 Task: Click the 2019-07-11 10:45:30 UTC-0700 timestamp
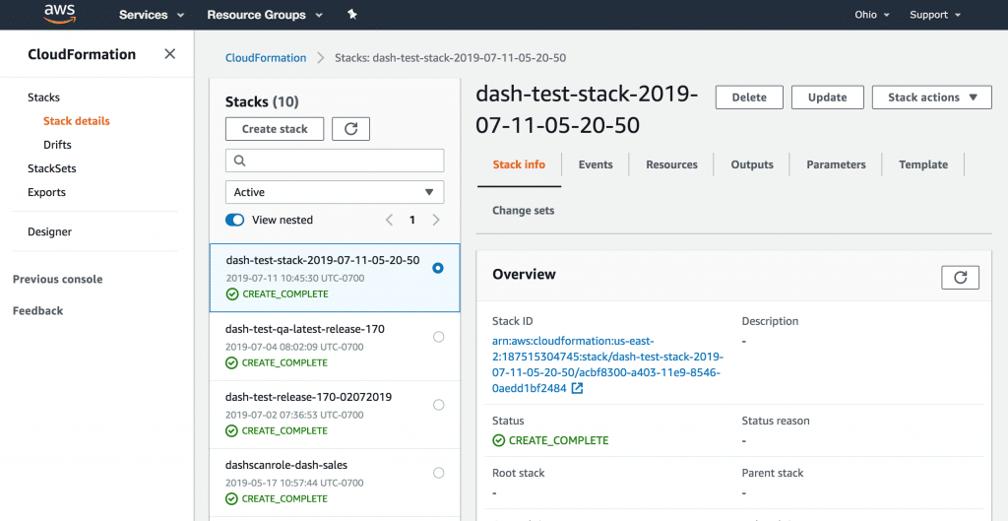295,279
